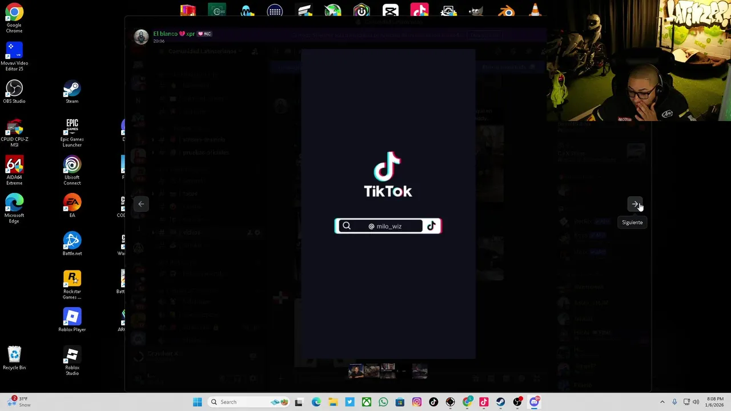
Task: Open clock and date showing 8:08 PM
Action: (x=715, y=402)
